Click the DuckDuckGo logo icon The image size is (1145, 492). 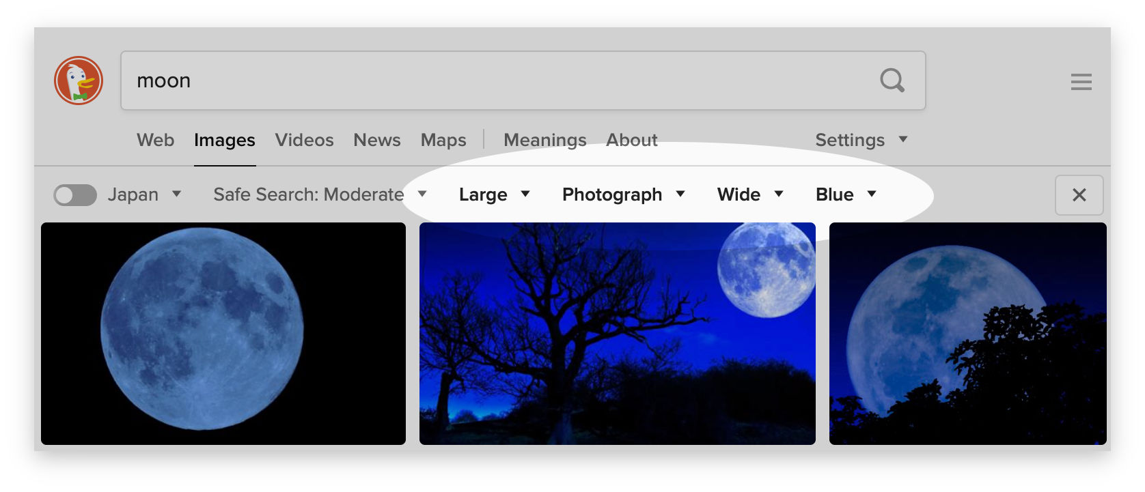point(79,81)
